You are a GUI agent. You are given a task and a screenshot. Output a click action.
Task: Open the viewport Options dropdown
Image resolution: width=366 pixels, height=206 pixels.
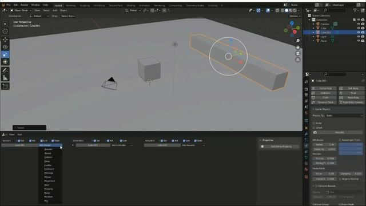click(295, 16)
